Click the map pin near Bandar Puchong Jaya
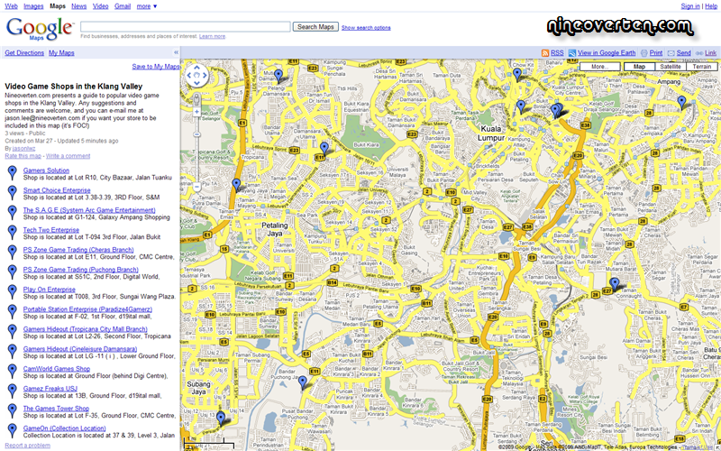 (x=303, y=382)
